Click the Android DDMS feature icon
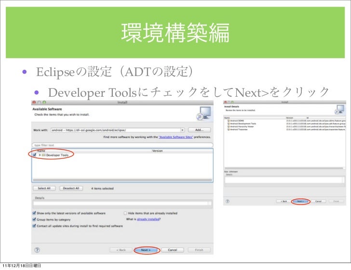 [x=229, y=121]
